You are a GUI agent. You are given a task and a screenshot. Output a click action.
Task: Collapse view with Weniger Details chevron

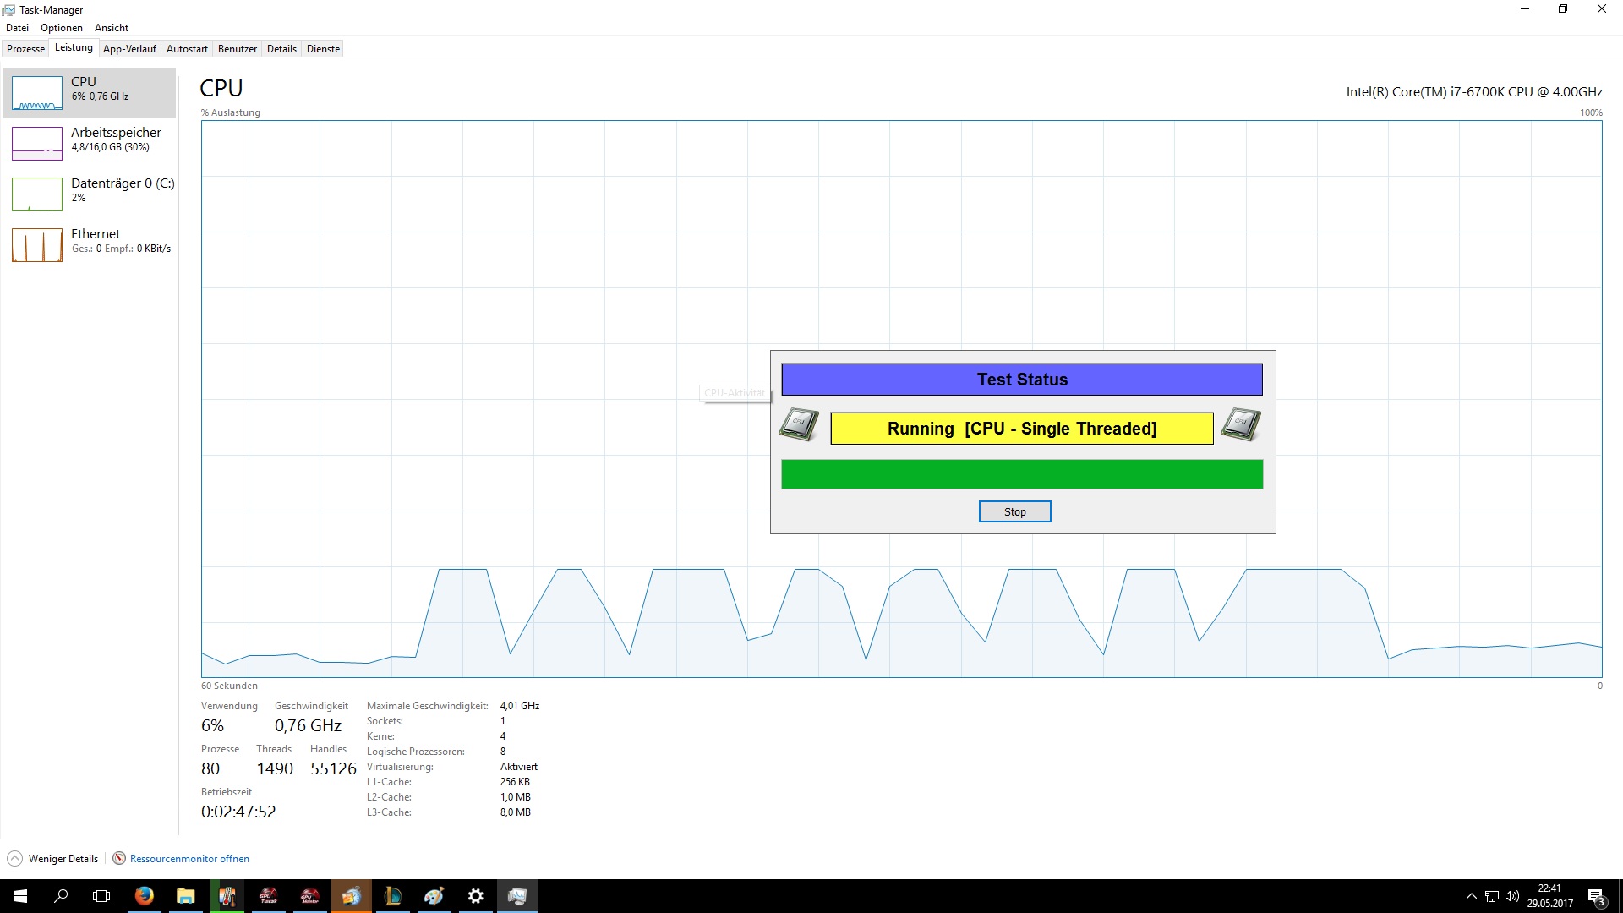(x=14, y=858)
